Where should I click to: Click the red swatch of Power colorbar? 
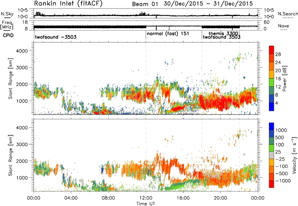[272, 50]
